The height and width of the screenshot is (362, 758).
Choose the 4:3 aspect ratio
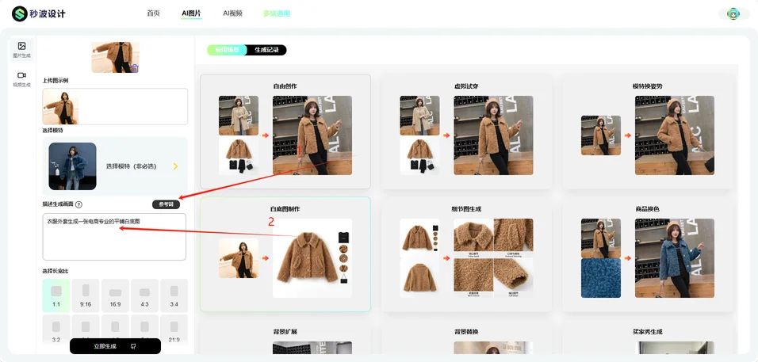[144, 295]
